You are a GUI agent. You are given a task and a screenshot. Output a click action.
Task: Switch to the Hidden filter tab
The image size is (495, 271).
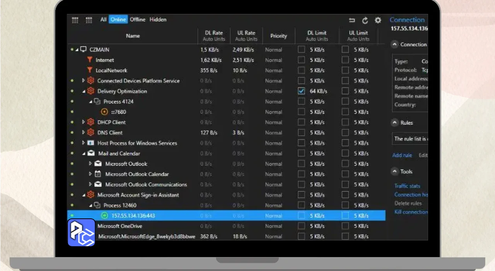[x=158, y=19]
